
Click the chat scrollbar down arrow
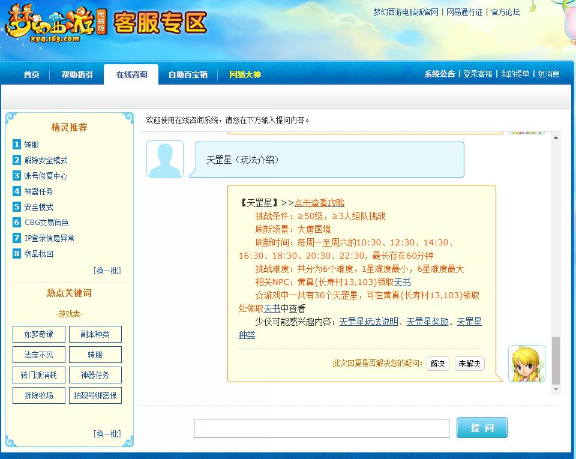[x=556, y=389]
